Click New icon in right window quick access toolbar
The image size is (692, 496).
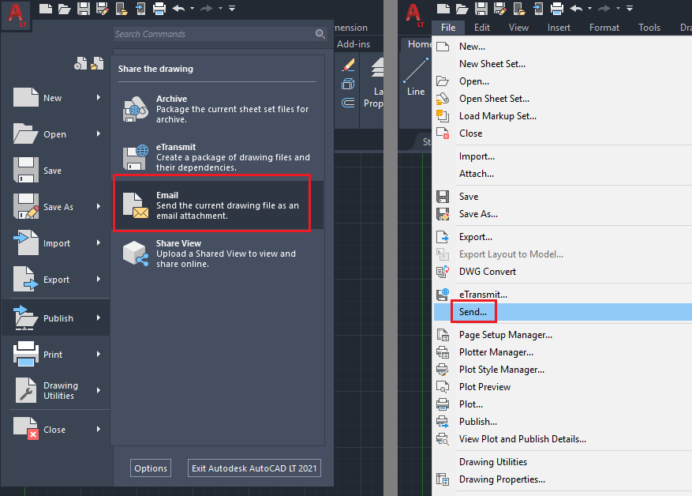coord(443,9)
